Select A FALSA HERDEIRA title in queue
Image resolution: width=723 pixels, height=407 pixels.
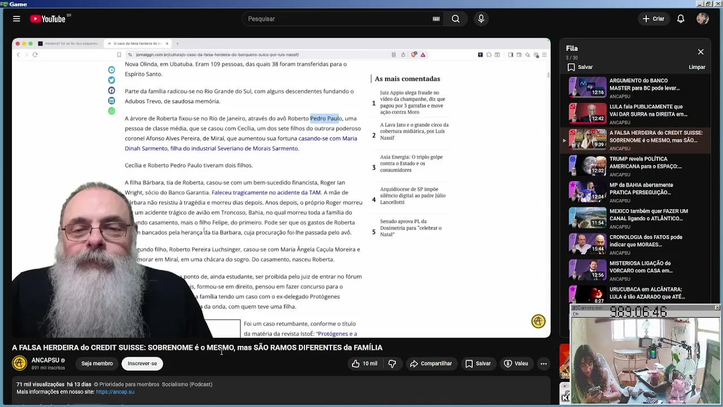pyautogui.click(x=656, y=136)
